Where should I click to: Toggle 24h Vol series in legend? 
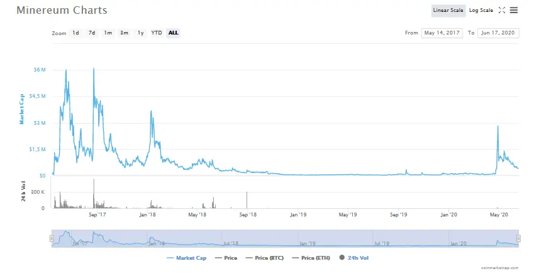[354, 258]
